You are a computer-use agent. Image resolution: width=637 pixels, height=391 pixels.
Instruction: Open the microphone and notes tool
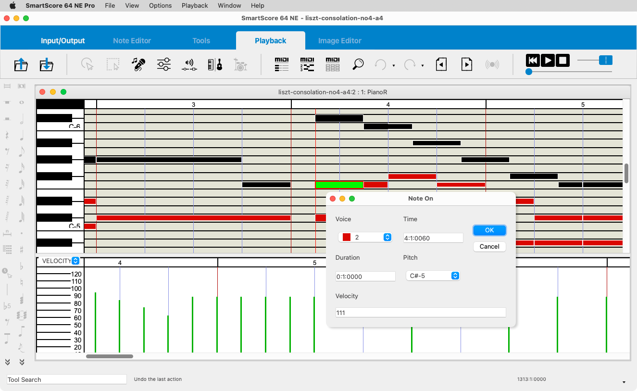(138, 64)
